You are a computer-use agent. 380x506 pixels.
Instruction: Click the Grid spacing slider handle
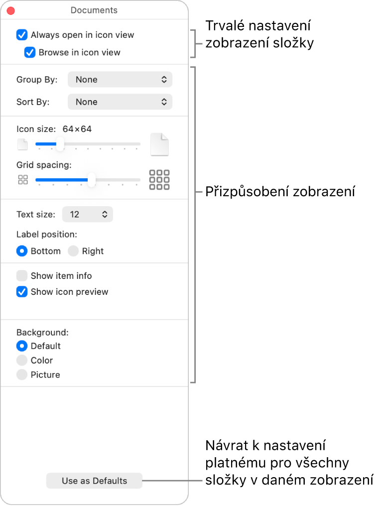coord(91,180)
